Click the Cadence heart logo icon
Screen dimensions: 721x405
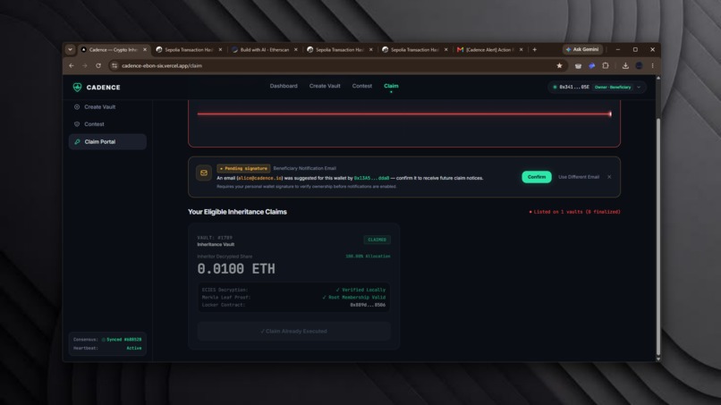point(77,88)
